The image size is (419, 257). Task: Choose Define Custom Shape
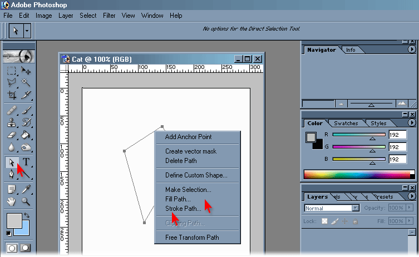coord(198,175)
